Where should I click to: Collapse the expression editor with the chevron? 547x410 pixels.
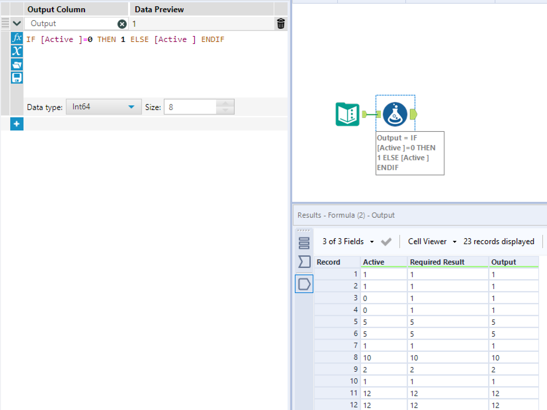pos(17,23)
